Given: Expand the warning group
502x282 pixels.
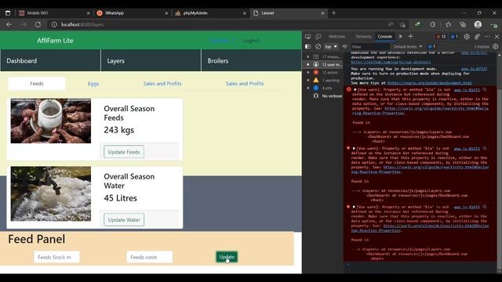Looking at the screenshot, I should click(x=308, y=80).
